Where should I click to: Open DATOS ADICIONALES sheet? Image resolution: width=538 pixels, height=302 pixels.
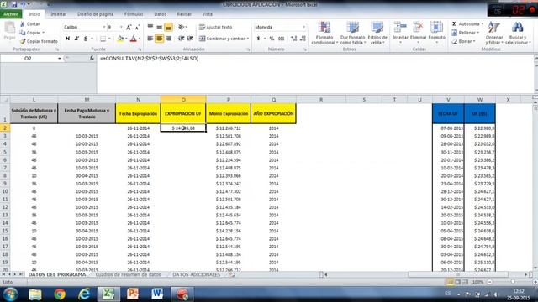[196, 274]
